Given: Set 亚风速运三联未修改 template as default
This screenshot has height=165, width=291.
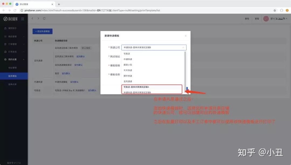Looking at the screenshot, I should pyautogui.click(x=81, y=56).
